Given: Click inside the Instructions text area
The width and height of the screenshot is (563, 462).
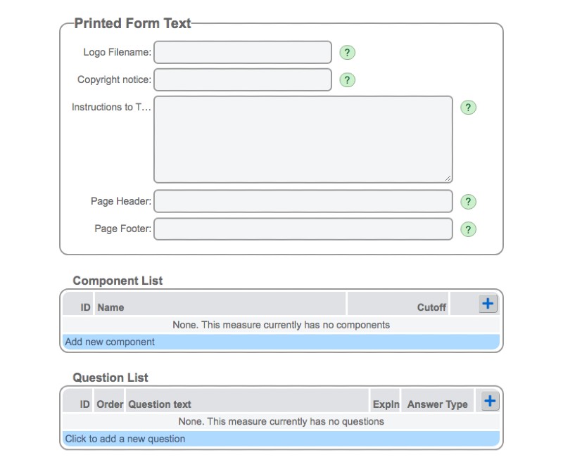Looking at the screenshot, I should [x=303, y=137].
